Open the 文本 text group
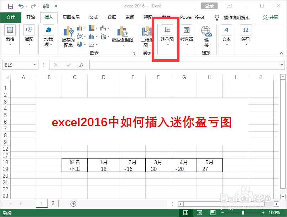 (226, 35)
